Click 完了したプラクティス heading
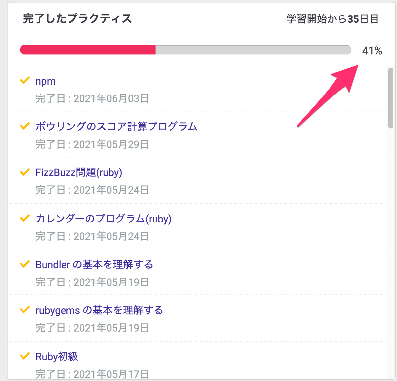 (x=77, y=19)
